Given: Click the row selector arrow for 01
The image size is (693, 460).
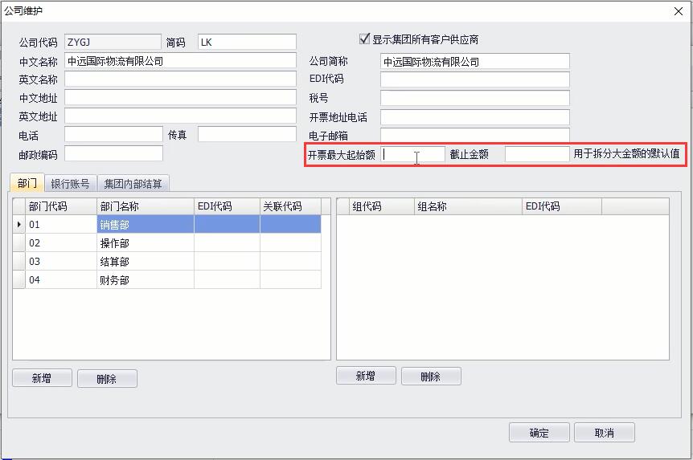Looking at the screenshot, I should (19, 225).
